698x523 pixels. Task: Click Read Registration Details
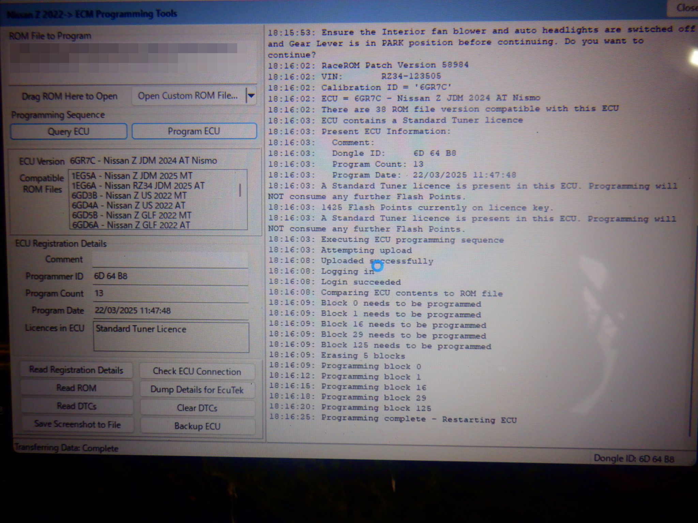[76, 370]
